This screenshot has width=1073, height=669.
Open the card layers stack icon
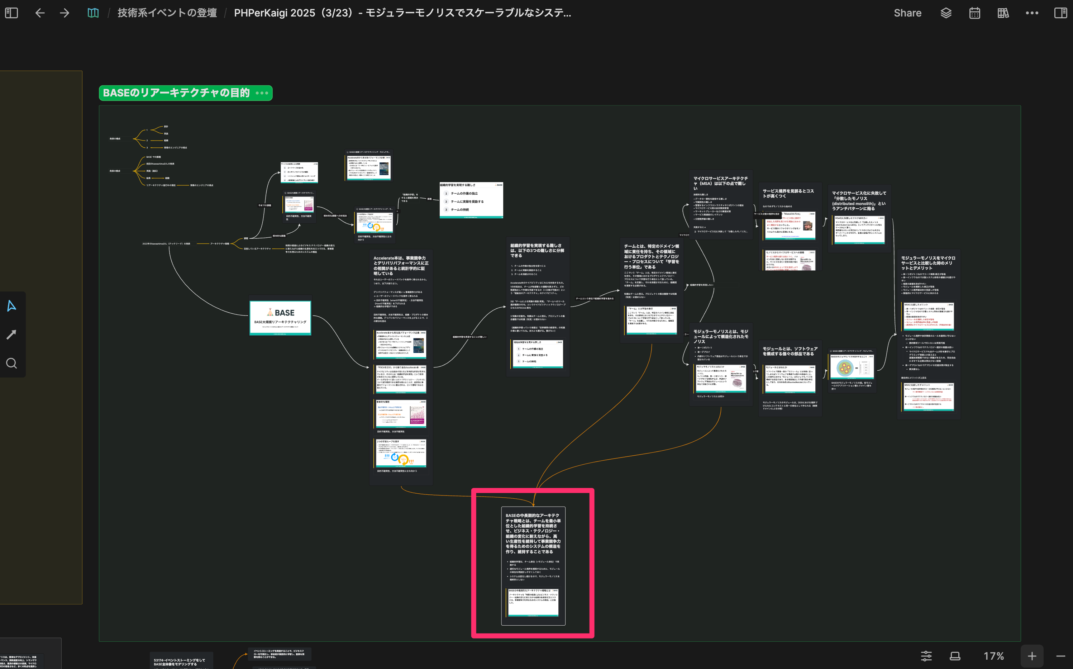point(946,13)
